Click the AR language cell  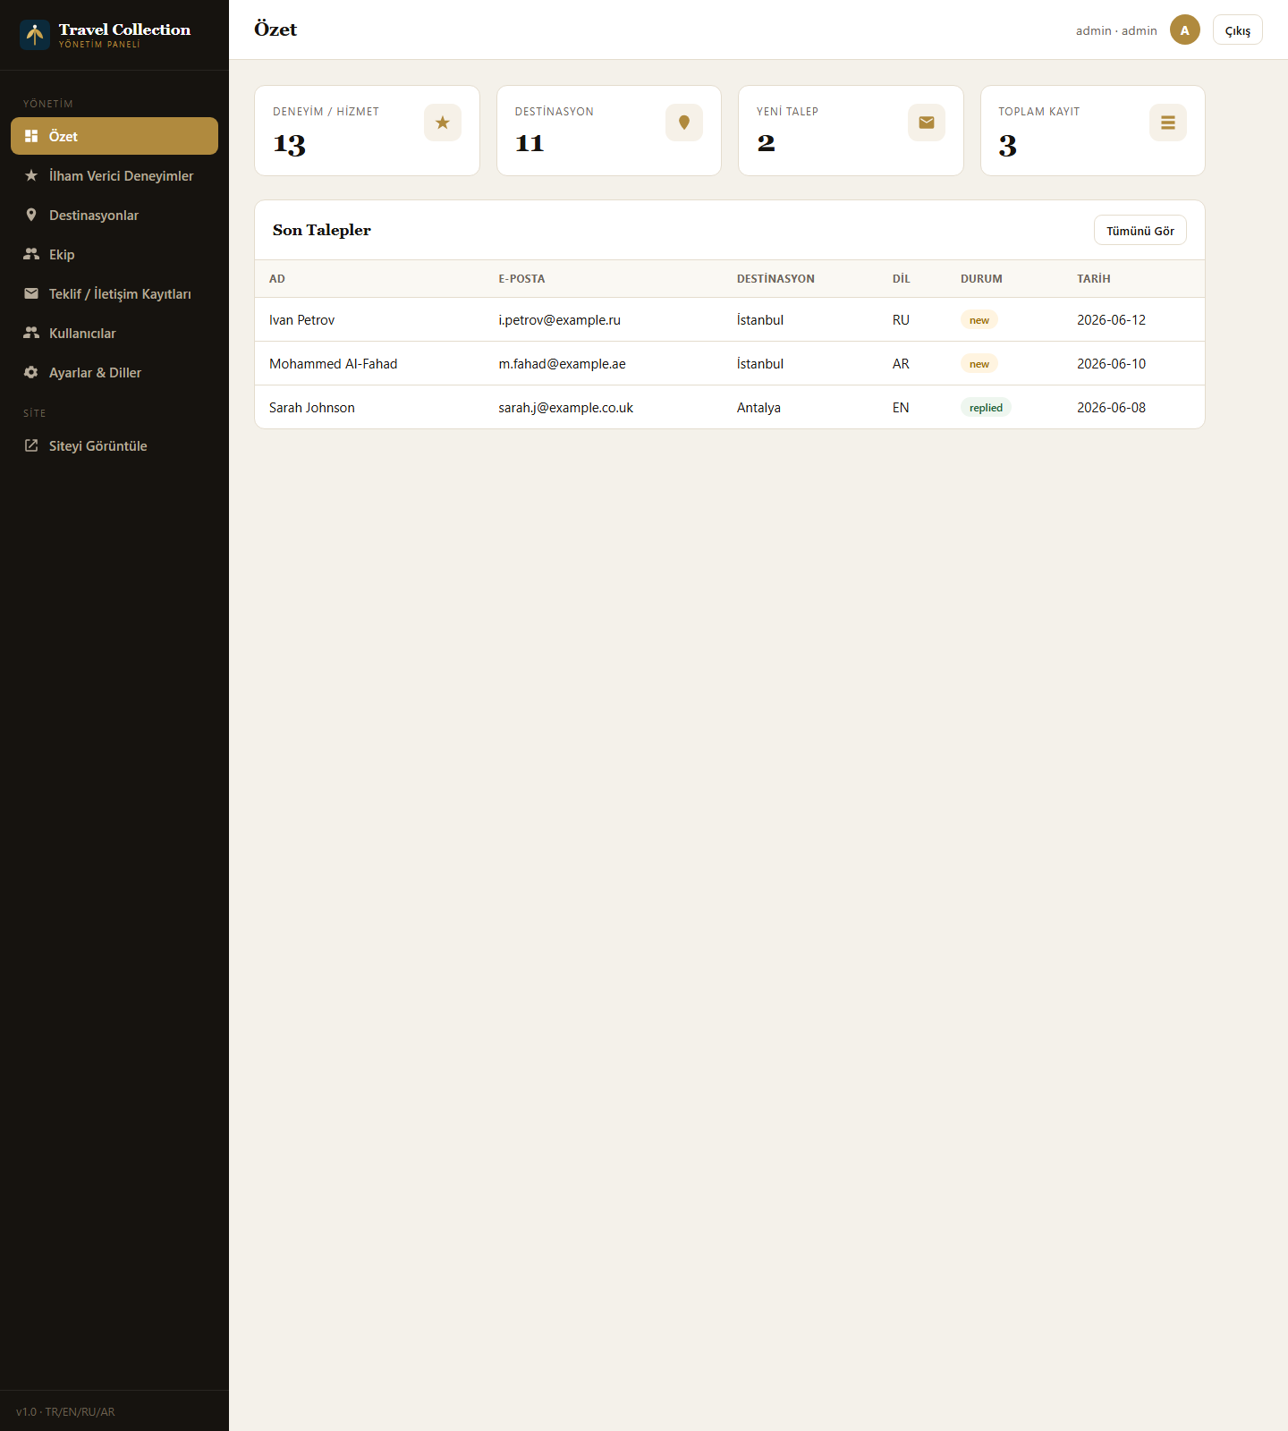[x=901, y=364]
